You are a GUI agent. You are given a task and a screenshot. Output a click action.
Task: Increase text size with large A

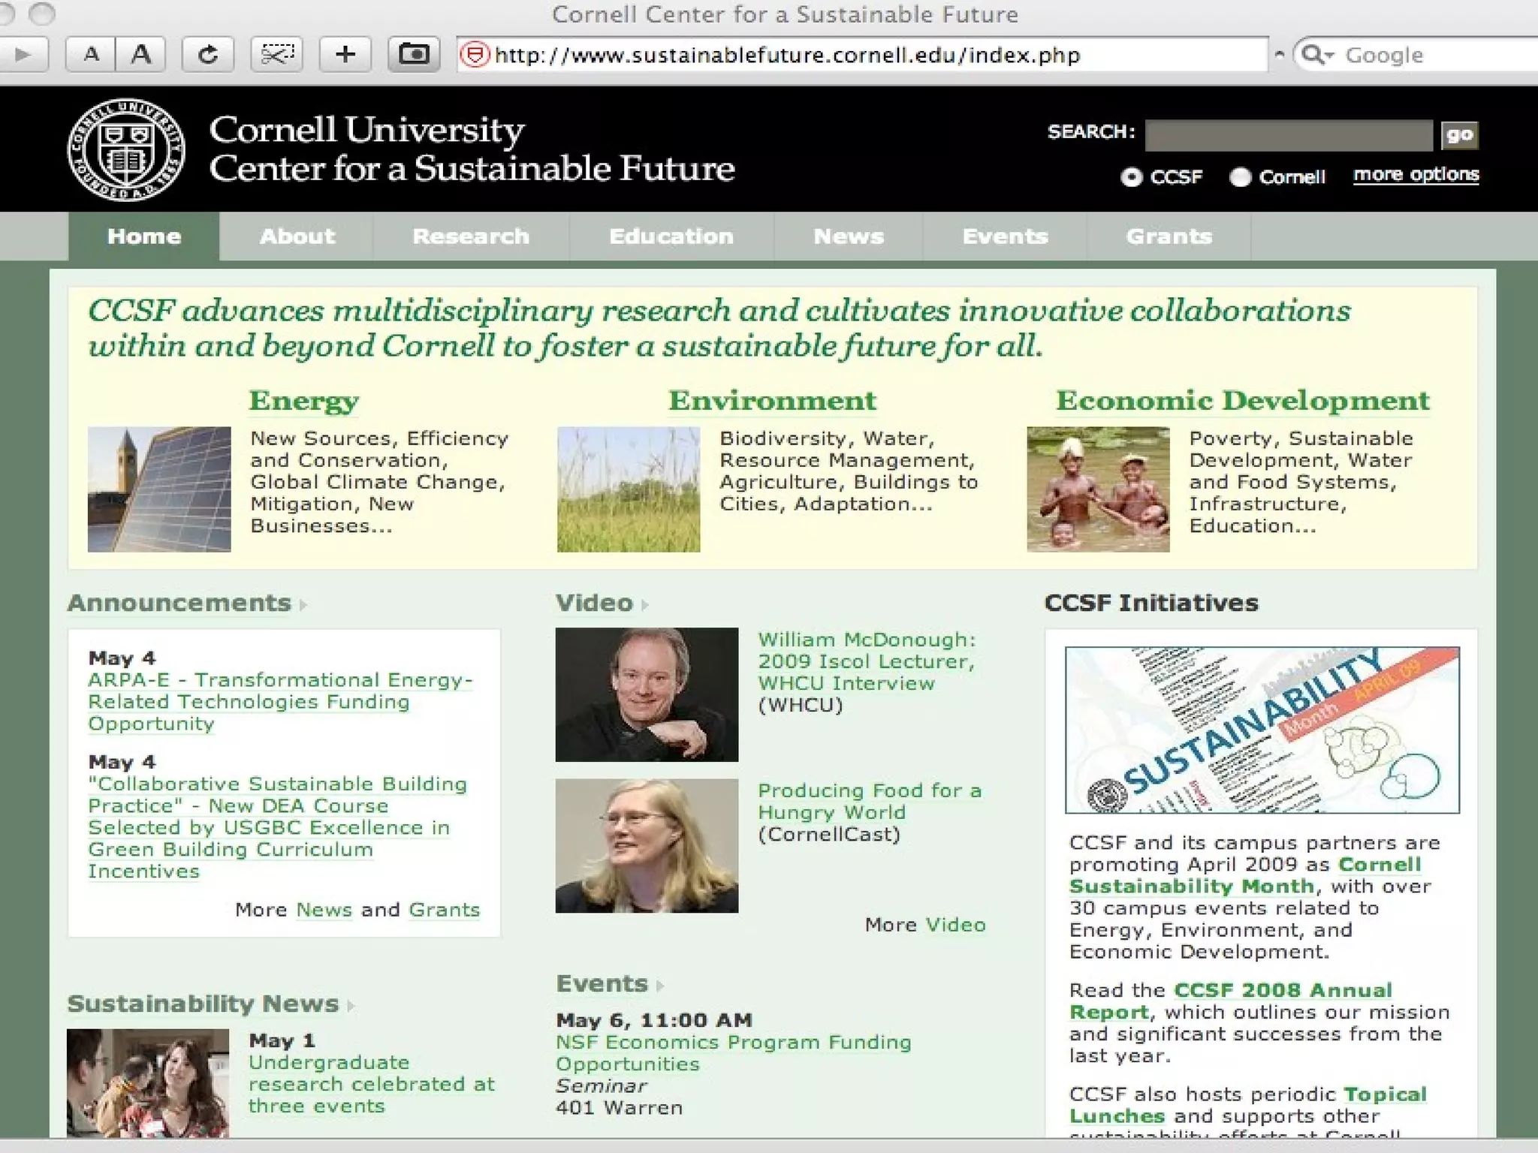[x=140, y=55]
